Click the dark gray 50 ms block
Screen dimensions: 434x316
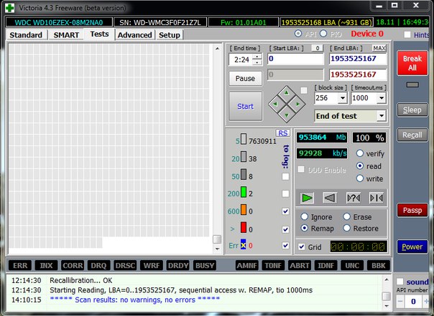(244, 174)
